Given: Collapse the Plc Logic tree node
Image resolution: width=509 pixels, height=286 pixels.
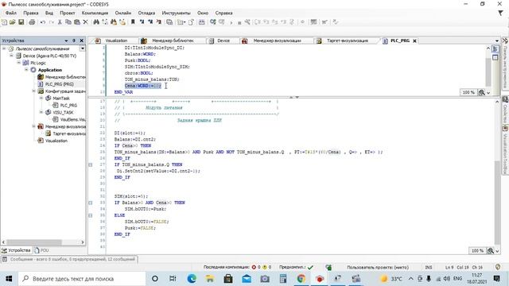Looking at the screenshot, I should tap(19, 63).
